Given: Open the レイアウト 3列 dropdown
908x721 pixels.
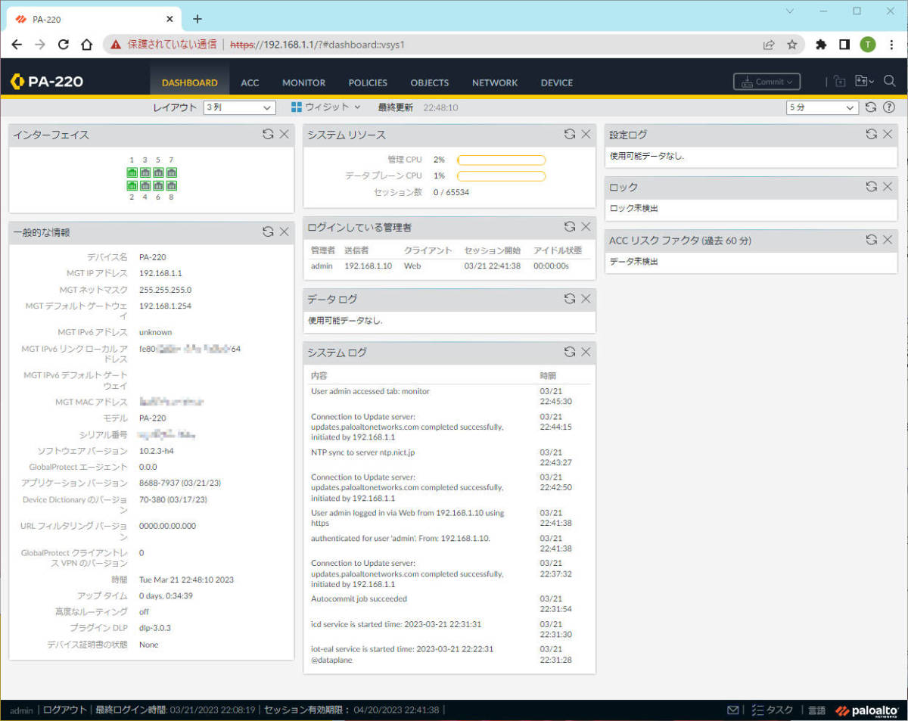Looking at the screenshot, I should pyautogui.click(x=239, y=107).
